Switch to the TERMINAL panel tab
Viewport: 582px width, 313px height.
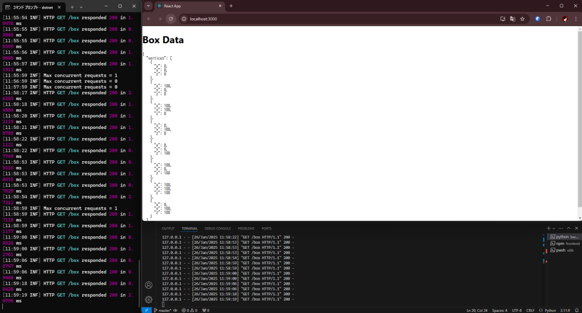(x=189, y=228)
